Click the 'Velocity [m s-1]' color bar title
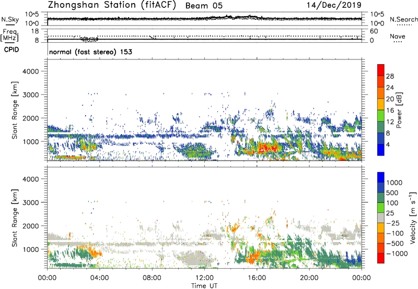 tap(413, 218)
